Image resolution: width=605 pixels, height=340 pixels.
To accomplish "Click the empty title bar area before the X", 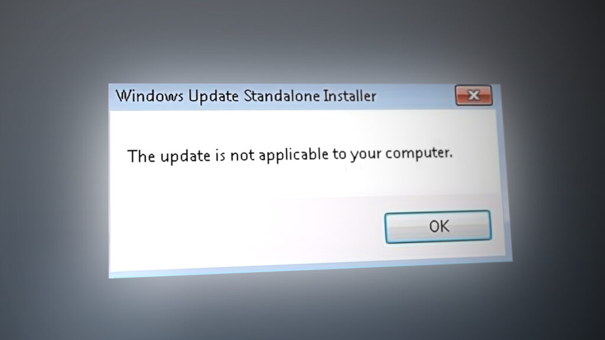I will tap(415, 96).
